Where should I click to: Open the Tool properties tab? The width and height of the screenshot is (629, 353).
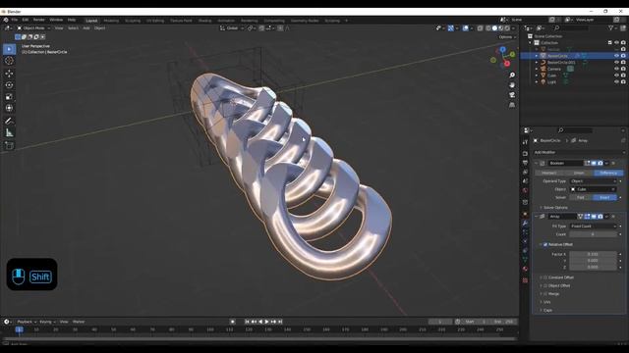point(525,142)
